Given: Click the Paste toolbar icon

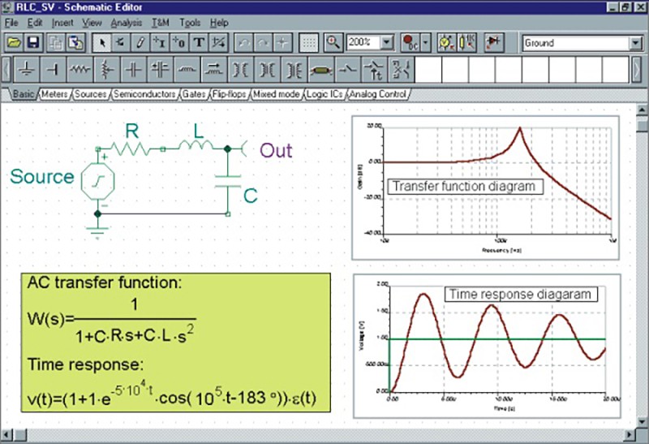Looking at the screenshot, I should pyautogui.click(x=75, y=42).
